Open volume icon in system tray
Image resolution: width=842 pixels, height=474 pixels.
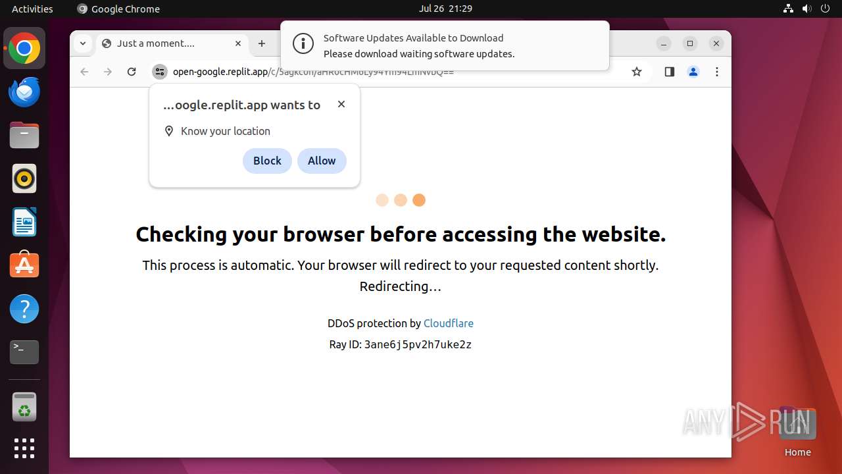coord(806,9)
